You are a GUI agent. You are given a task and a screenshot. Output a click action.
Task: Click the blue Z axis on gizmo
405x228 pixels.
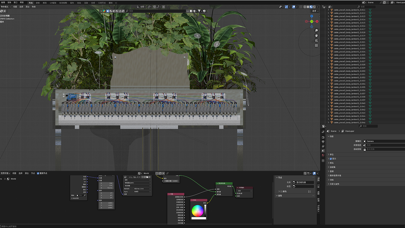click(x=311, y=17)
